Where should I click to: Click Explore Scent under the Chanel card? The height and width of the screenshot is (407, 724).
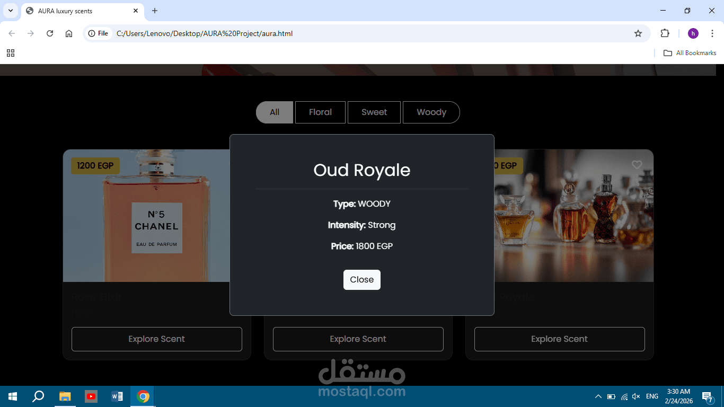point(157,339)
